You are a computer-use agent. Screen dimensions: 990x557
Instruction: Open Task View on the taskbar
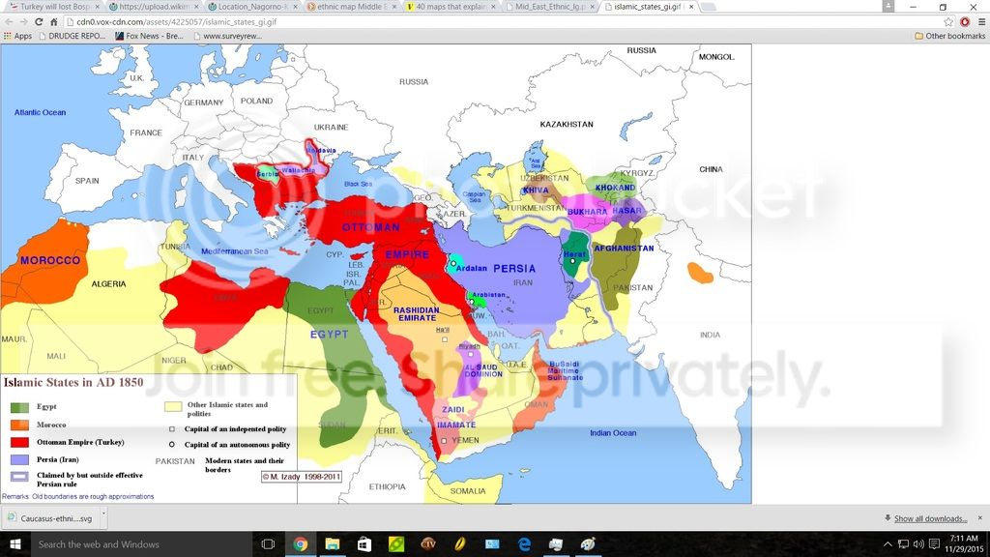pyautogui.click(x=268, y=543)
